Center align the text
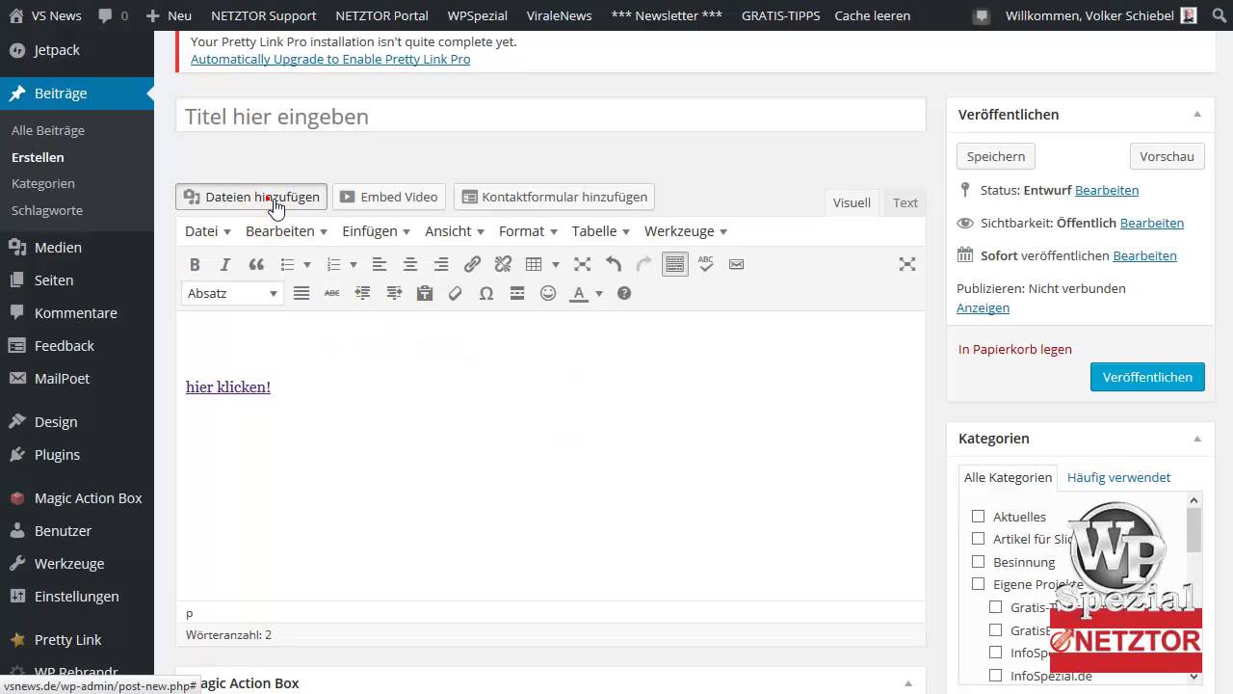Screen dimensions: 1233x694 pos(410,264)
